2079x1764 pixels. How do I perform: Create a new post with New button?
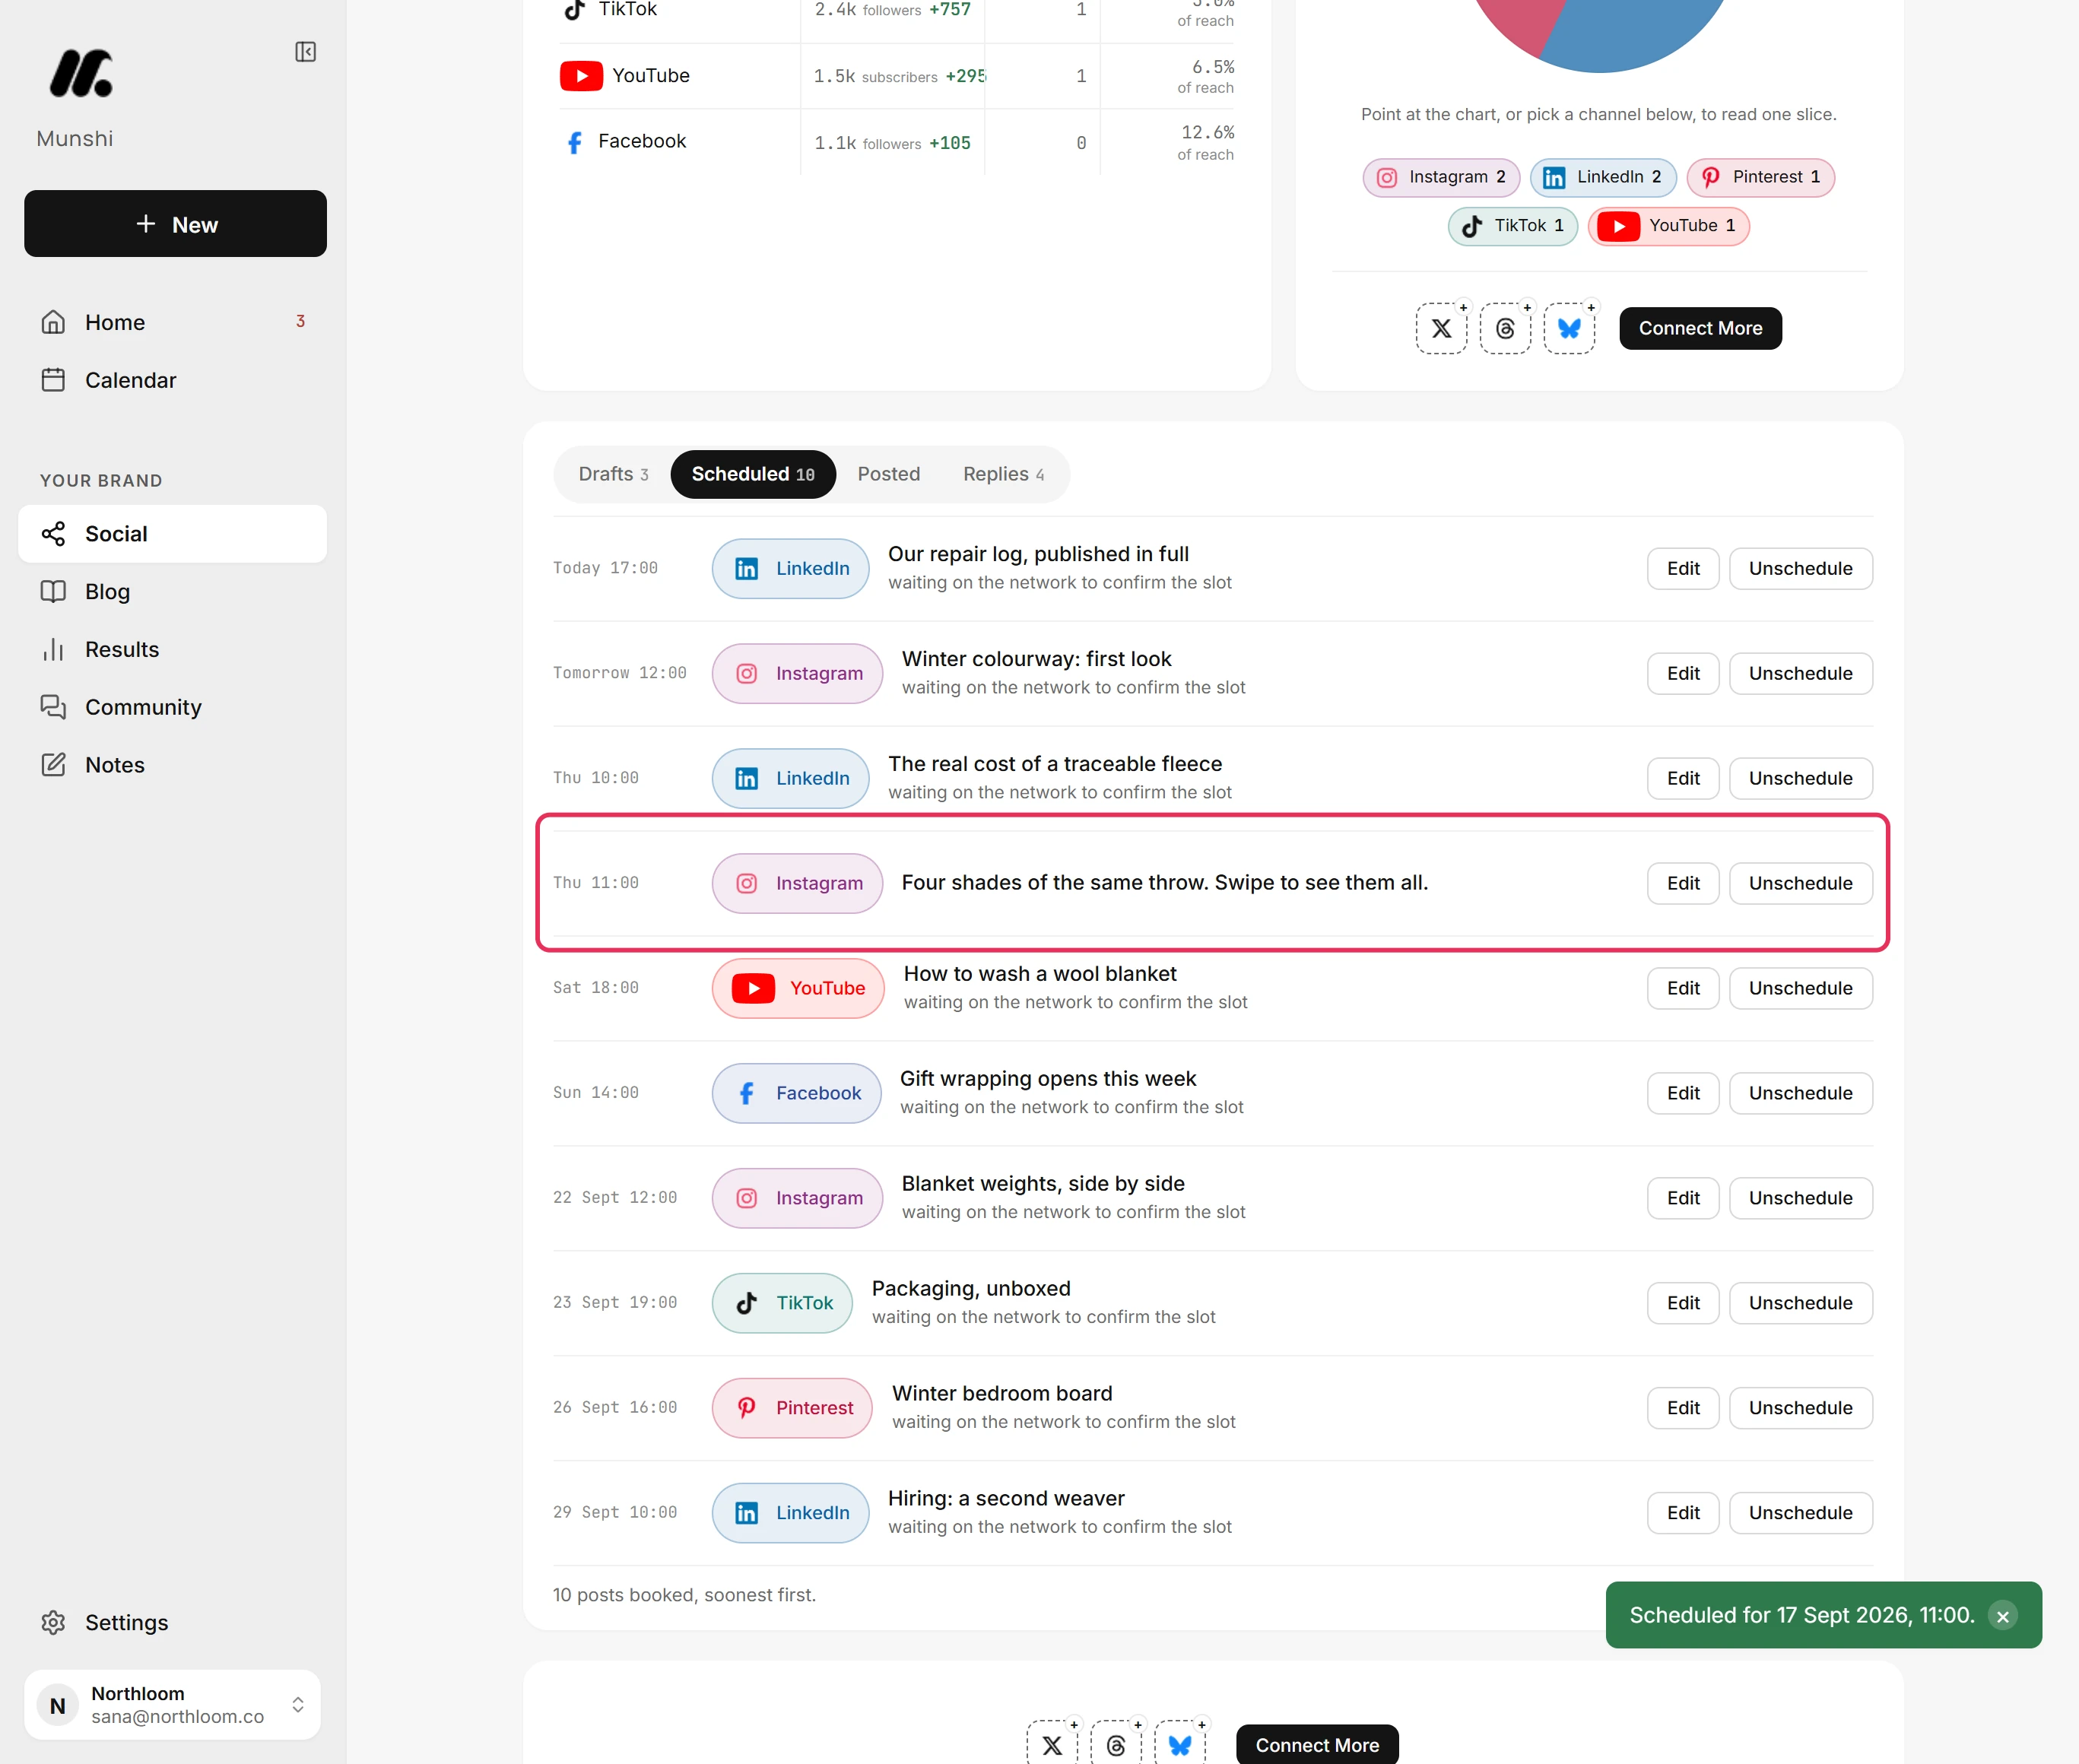(x=175, y=224)
